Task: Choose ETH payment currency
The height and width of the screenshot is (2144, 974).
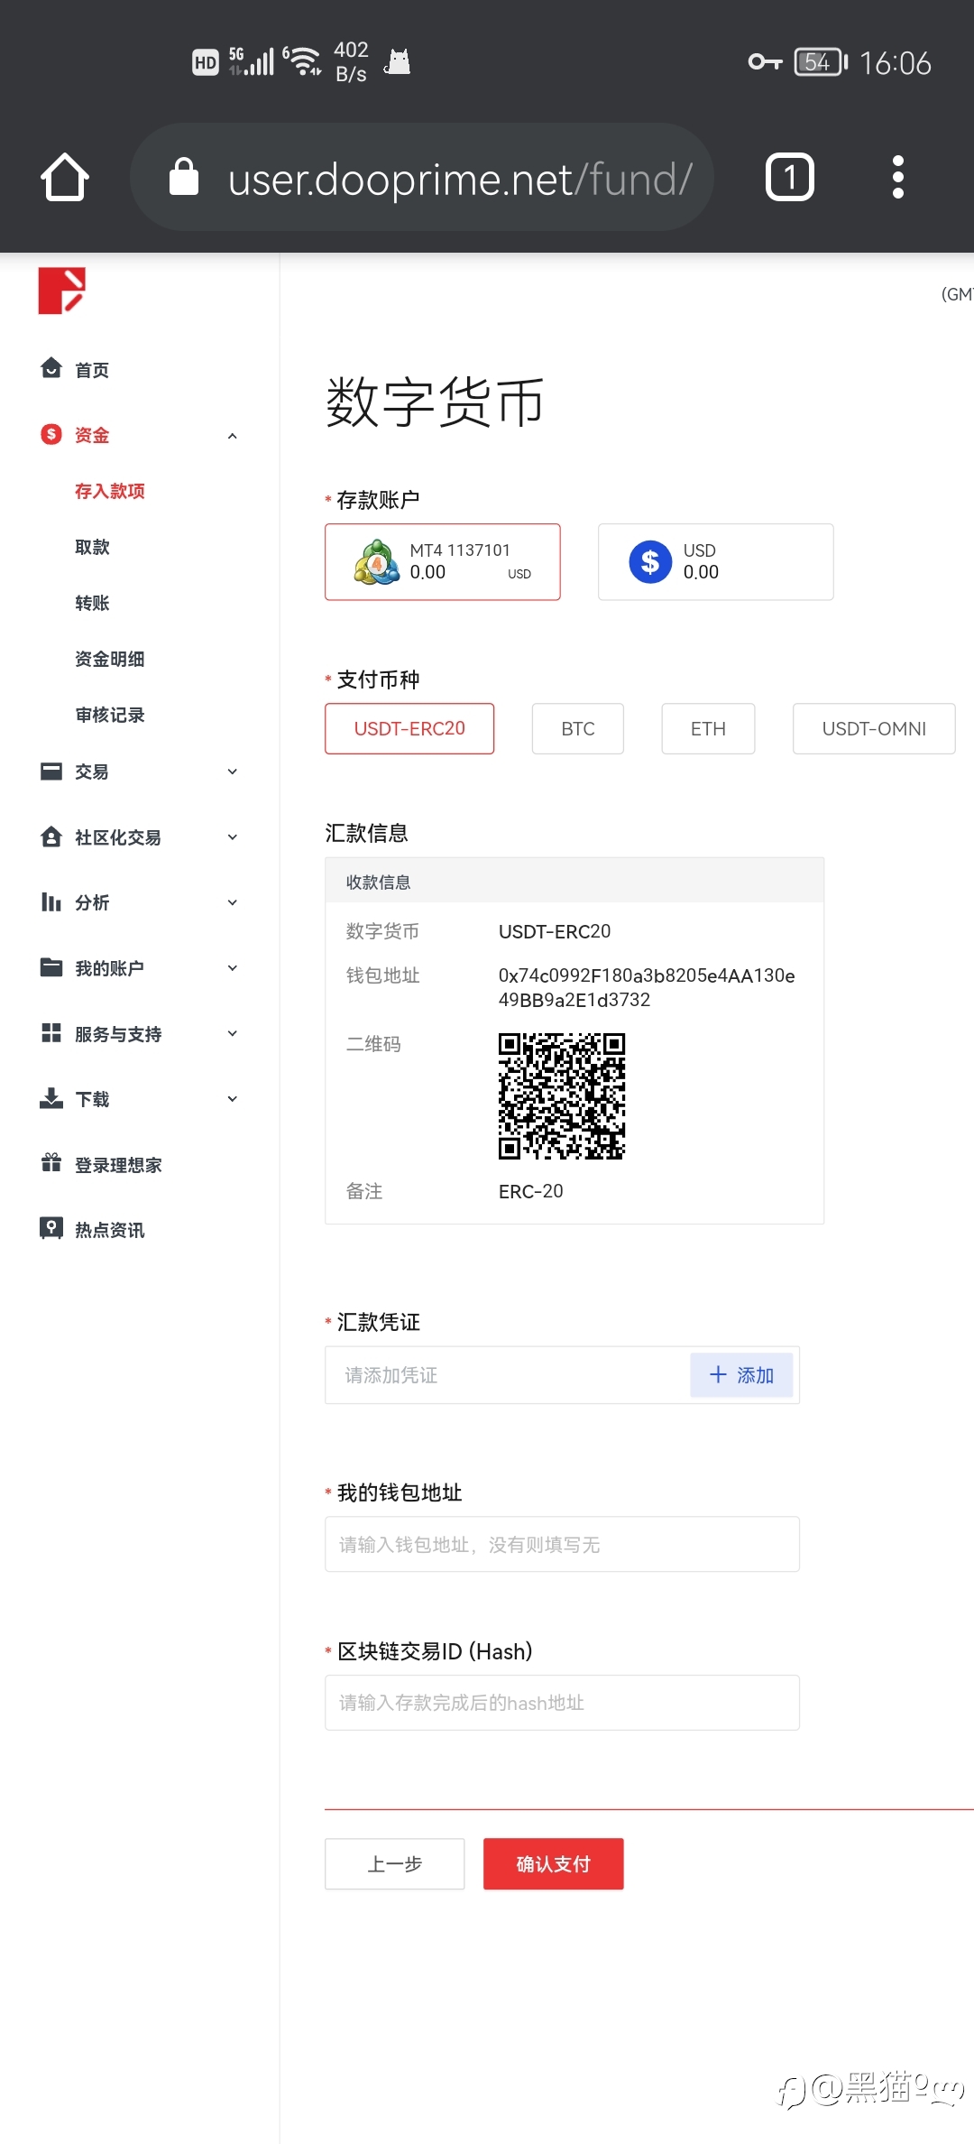Action: [709, 728]
